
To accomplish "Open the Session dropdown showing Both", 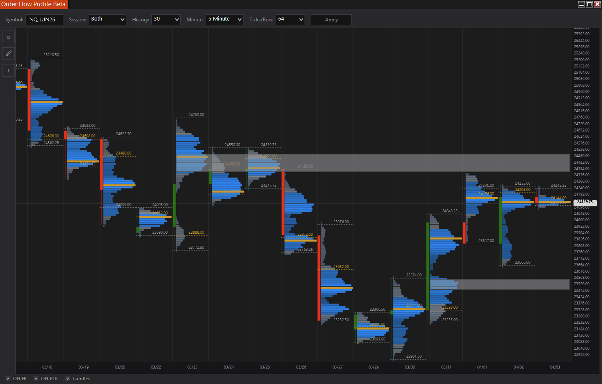I will click(108, 19).
